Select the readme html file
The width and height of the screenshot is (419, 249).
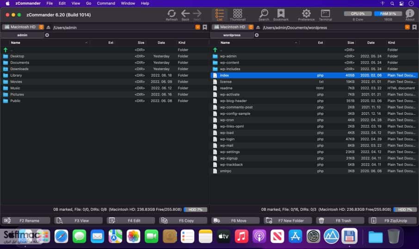[x=314, y=88]
